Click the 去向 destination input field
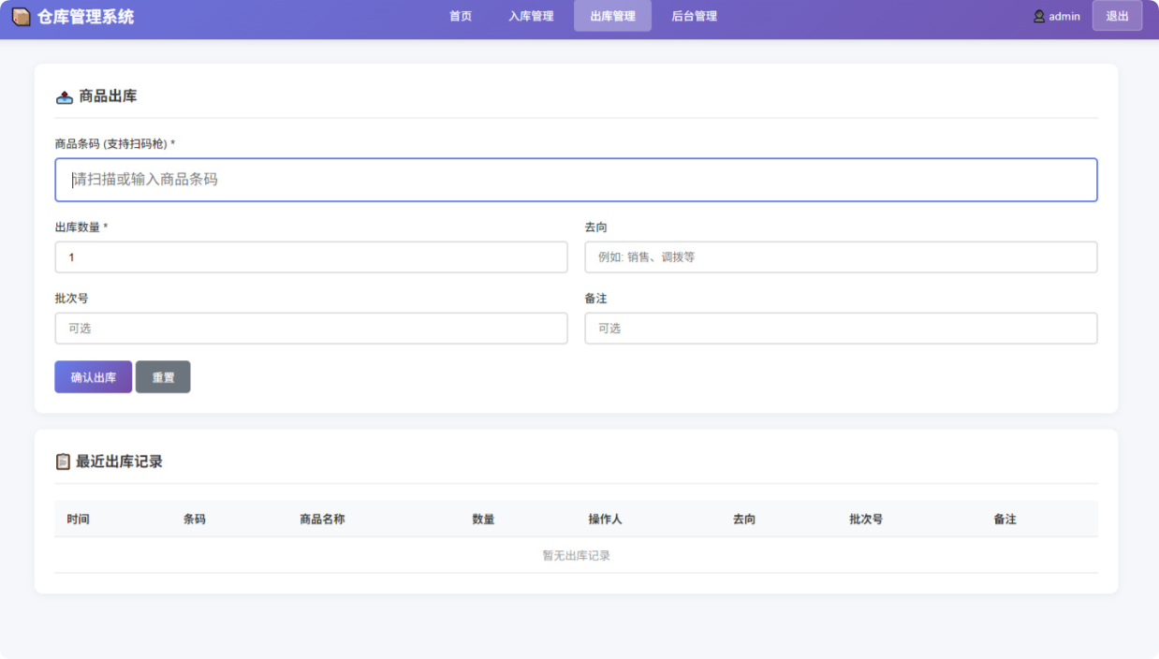1159x659 pixels. click(x=841, y=257)
